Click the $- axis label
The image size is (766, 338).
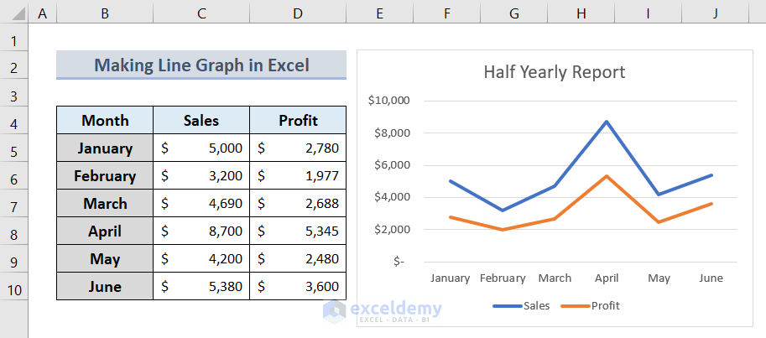coord(399,262)
